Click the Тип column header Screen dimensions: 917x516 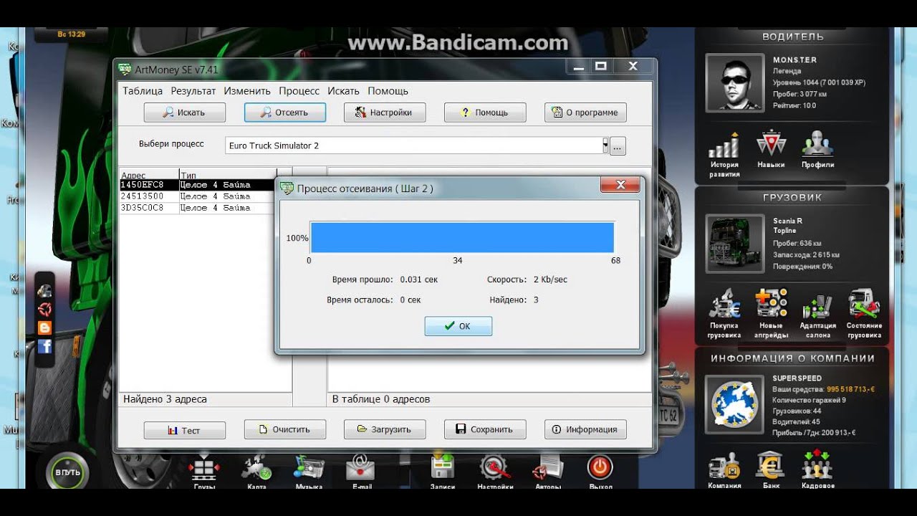point(227,175)
